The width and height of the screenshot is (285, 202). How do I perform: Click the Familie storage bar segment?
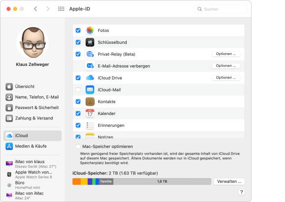point(106,181)
